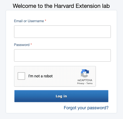The width and height of the screenshot is (123, 119).
Task: Click the dash separator between Privacy and Terms
Action: (85, 84)
